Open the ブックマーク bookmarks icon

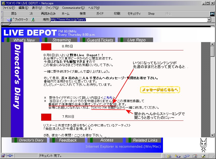(x=9, y=20)
